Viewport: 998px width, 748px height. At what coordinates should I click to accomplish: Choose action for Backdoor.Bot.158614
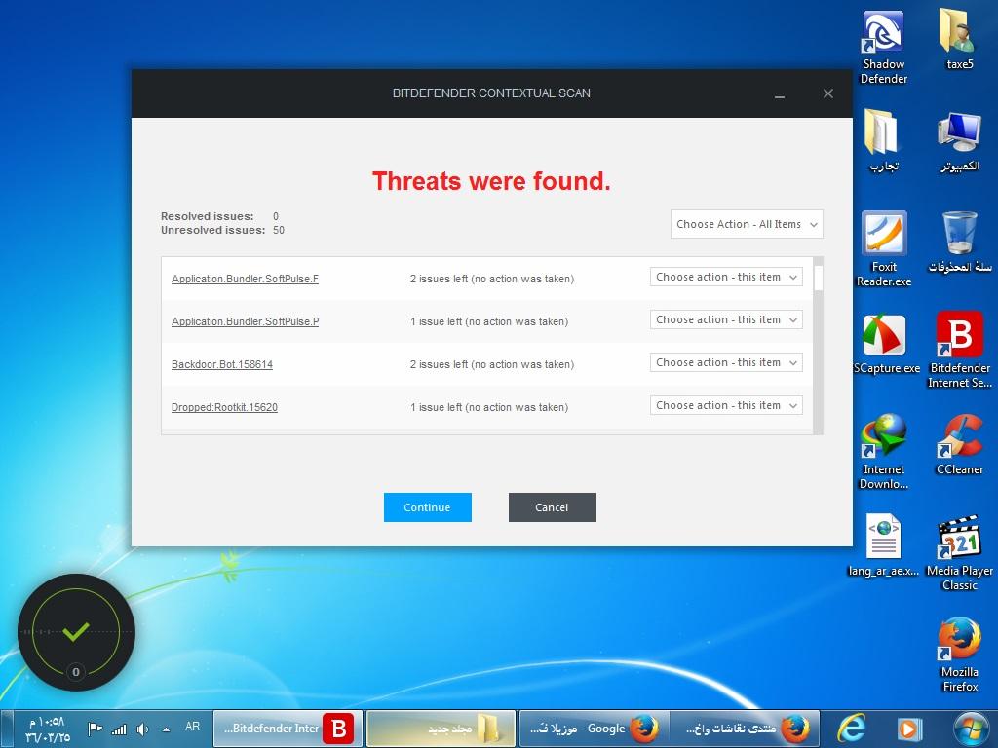coord(726,362)
